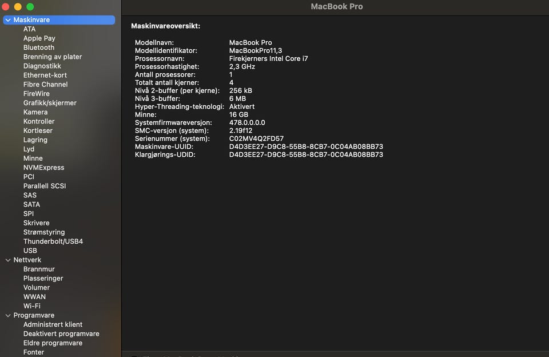Open Kontroller entry
549x357 pixels.
(x=39, y=121)
